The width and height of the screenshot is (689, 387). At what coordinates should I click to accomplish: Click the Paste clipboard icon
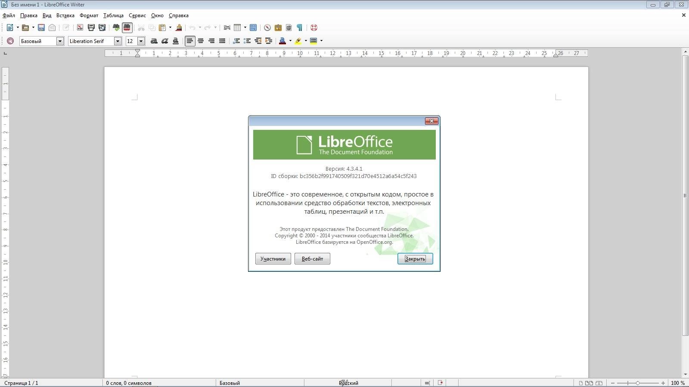(x=162, y=28)
